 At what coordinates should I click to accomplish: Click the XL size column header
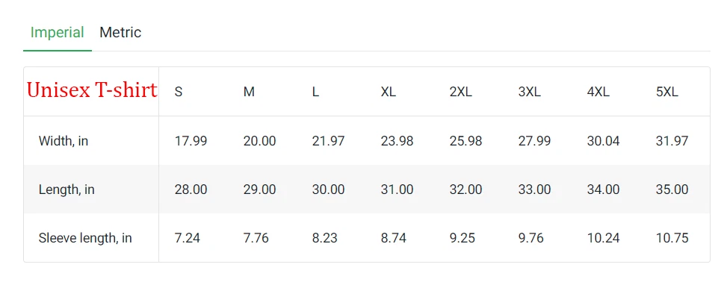point(389,92)
